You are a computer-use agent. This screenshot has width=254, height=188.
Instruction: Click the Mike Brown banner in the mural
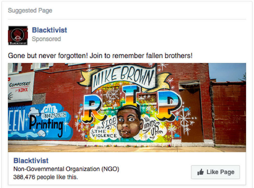[124, 77]
